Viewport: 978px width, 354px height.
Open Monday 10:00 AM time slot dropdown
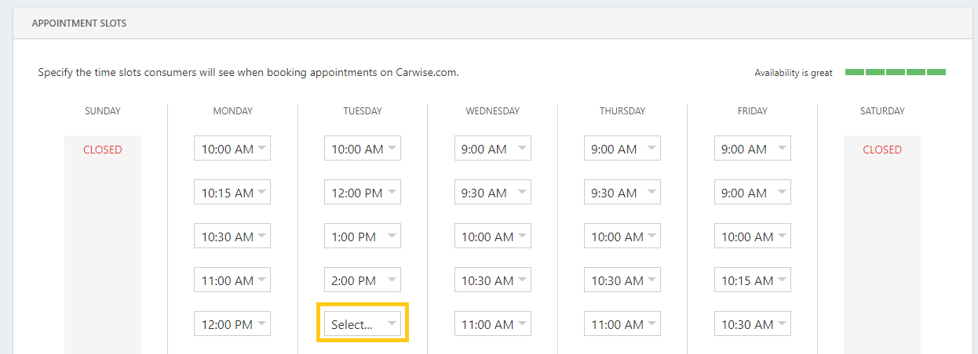pyautogui.click(x=232, y=149)
